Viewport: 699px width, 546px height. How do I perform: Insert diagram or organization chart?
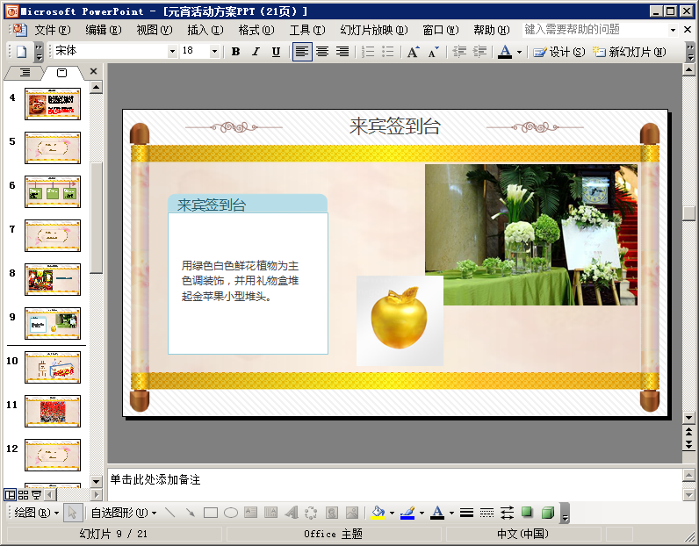(311, 513)
